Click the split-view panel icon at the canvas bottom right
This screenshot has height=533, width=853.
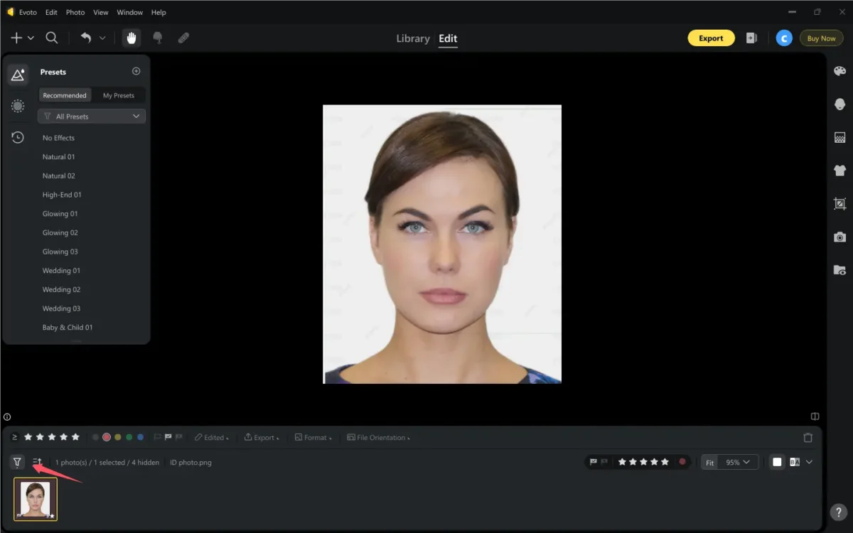point(815,416)
